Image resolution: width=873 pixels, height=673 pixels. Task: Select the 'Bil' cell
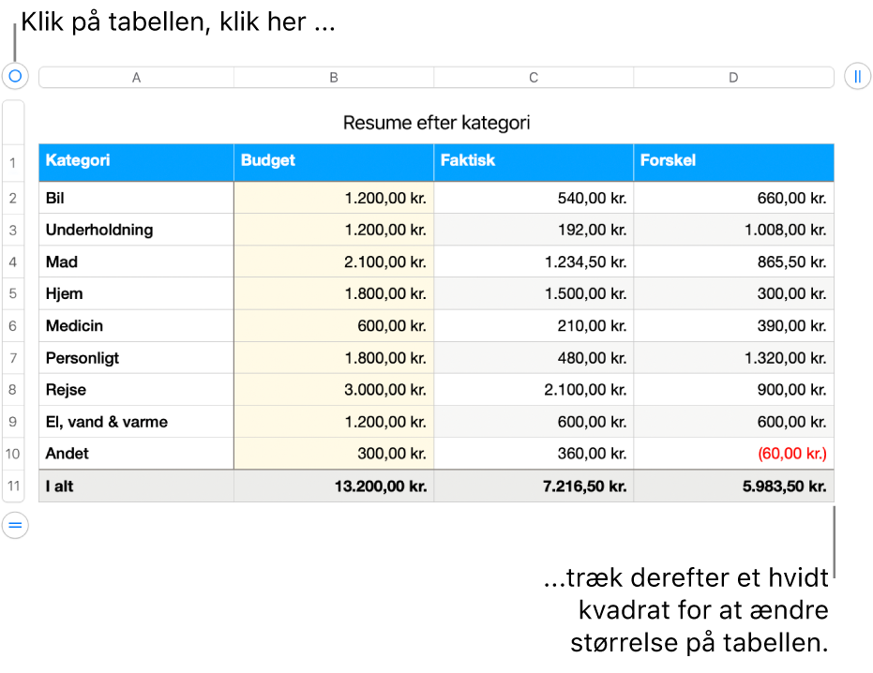(136, 198)
